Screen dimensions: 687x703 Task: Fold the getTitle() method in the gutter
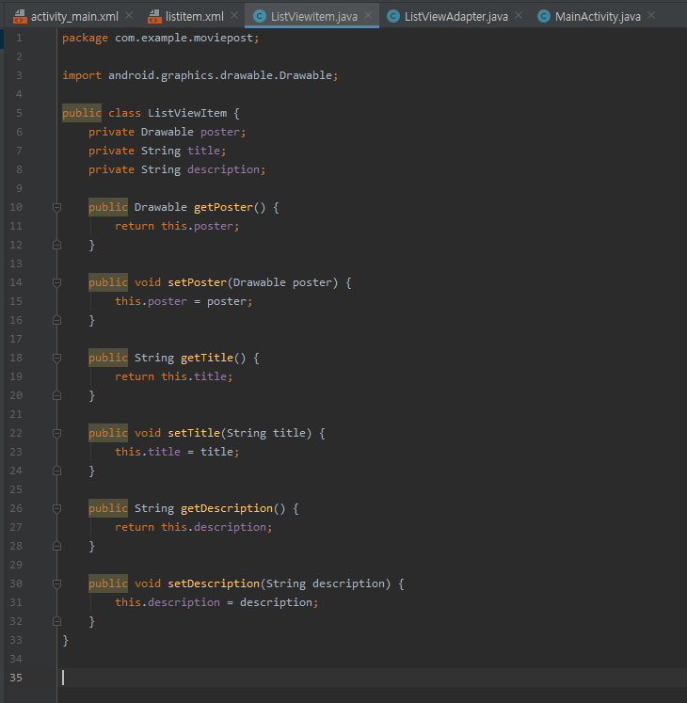tap(56, 358)
